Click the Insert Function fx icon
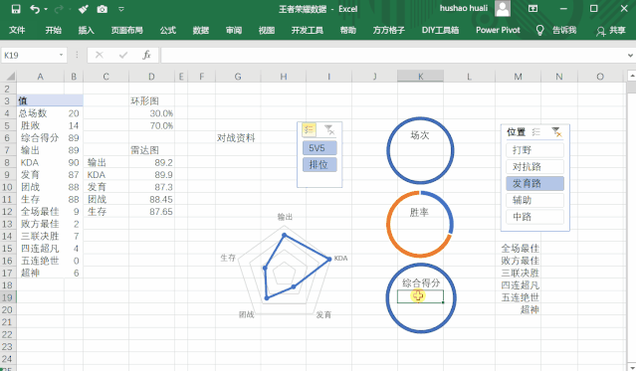 tap(147, 55)
